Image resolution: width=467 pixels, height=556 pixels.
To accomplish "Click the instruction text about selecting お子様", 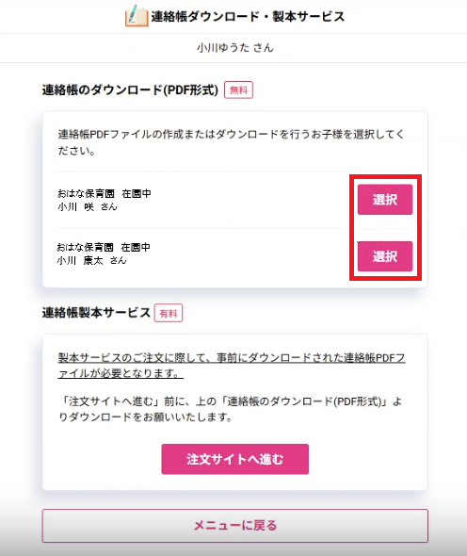I will point(231,142).
